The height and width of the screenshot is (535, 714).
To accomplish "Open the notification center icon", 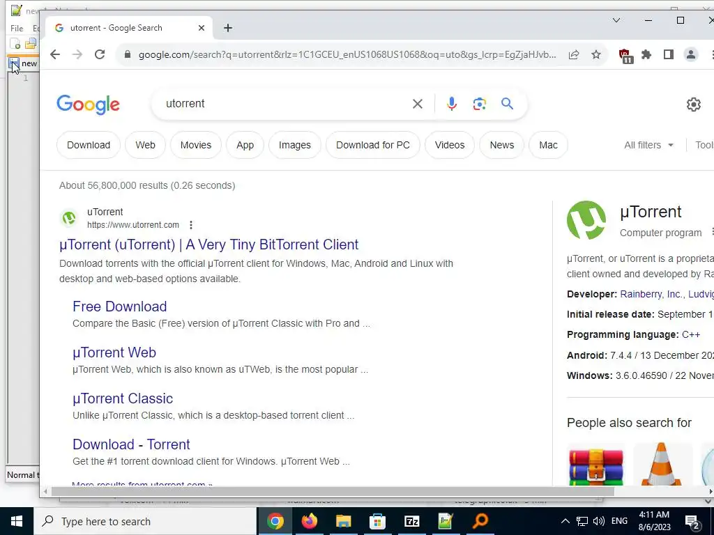I will (692, 522).
